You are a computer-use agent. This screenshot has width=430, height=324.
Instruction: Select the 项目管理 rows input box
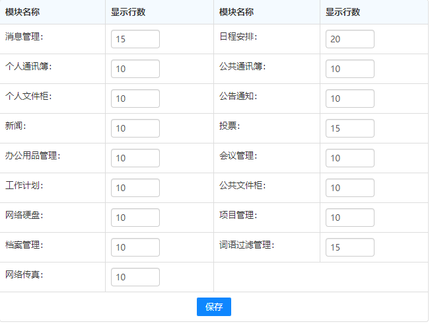[x=349, y=218]
